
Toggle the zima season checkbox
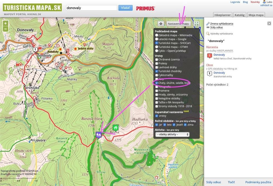click(185, 124)
